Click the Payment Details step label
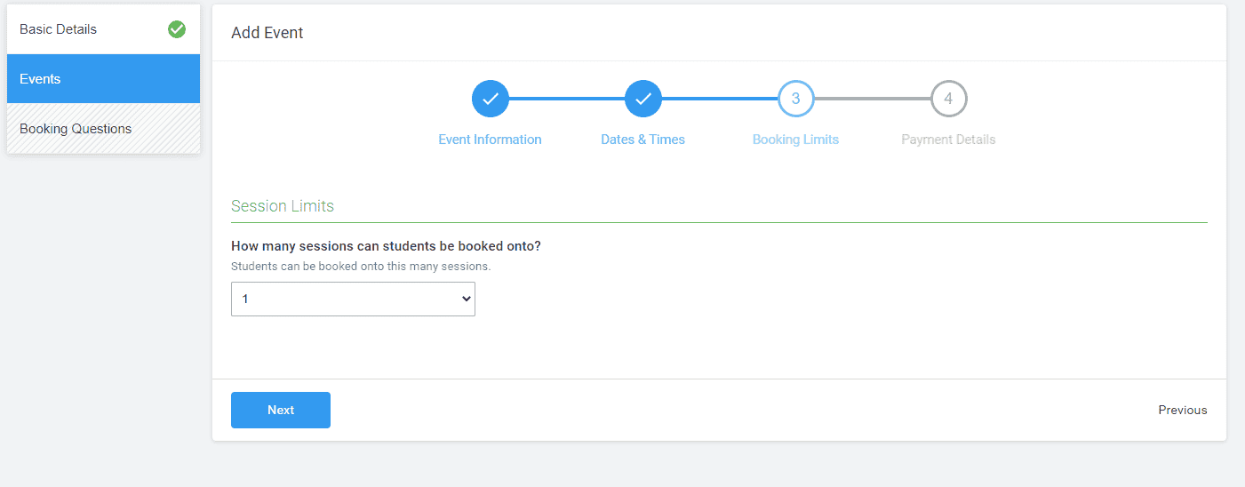Screen dimensions: 1245x487 948,140
